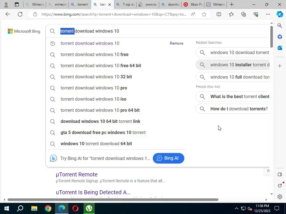Switch to the lowercase minecra tab

pyautogui.click(x=57, y=4)
